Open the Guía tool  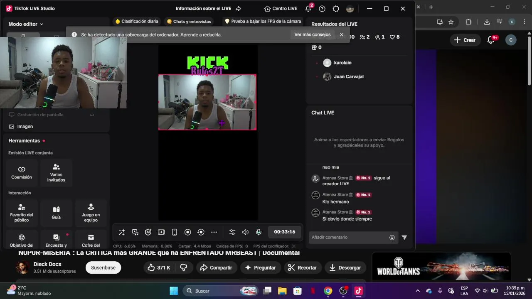tap(56, 213)
